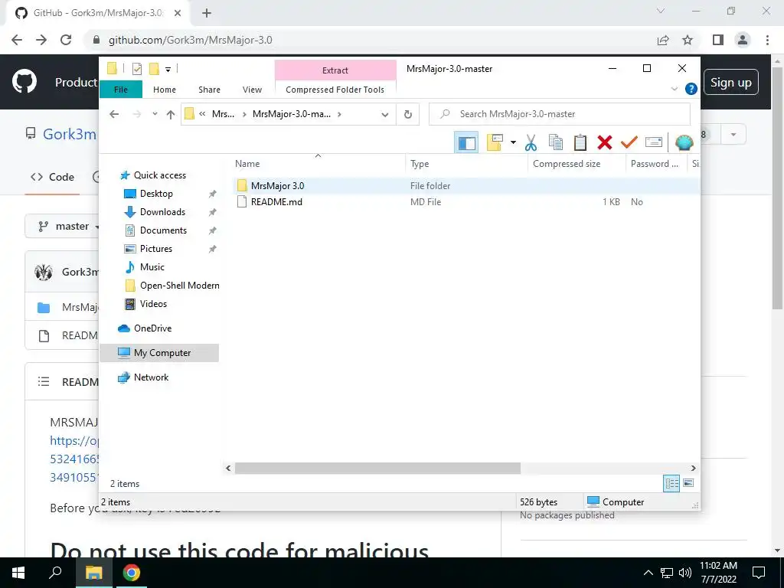Reload the Chrome page
The width and height of the screenshot is (784, 588).
click(x=66, y=40)
